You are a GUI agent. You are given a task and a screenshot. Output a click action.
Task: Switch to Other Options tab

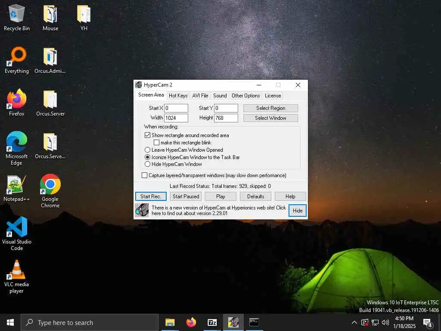tap(246, 95)
